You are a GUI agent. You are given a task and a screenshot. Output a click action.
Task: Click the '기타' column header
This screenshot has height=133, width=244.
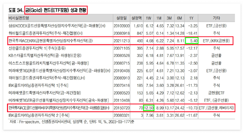pyautogui.click(x=216, y=18)
